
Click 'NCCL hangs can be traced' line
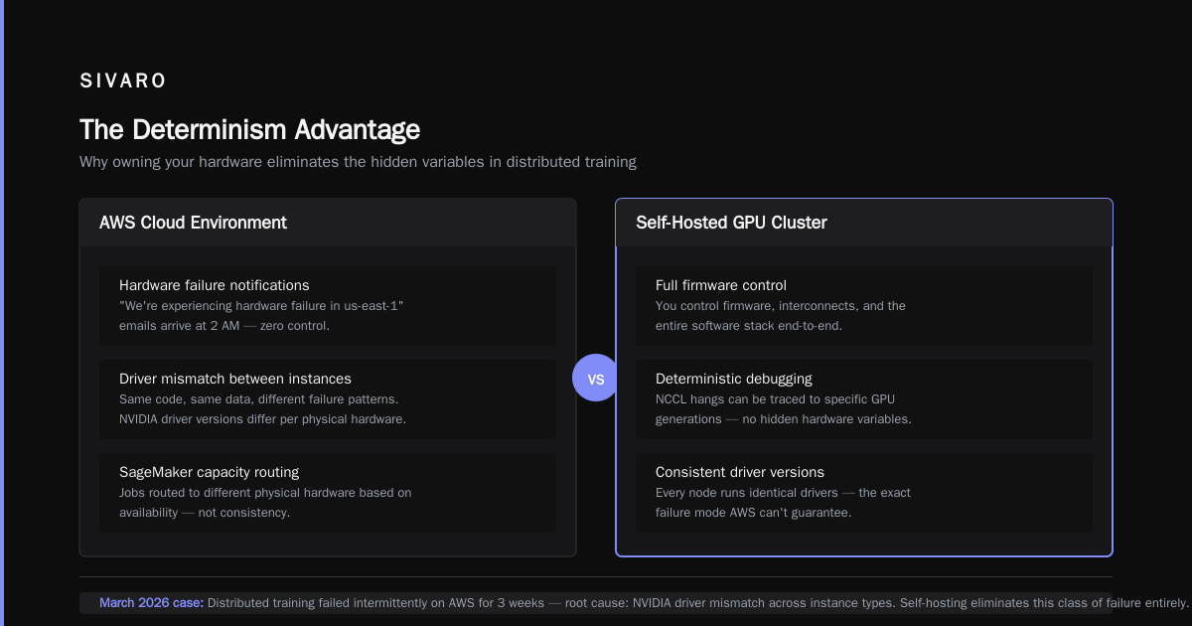pyautogui.click(x=775, y=399)
